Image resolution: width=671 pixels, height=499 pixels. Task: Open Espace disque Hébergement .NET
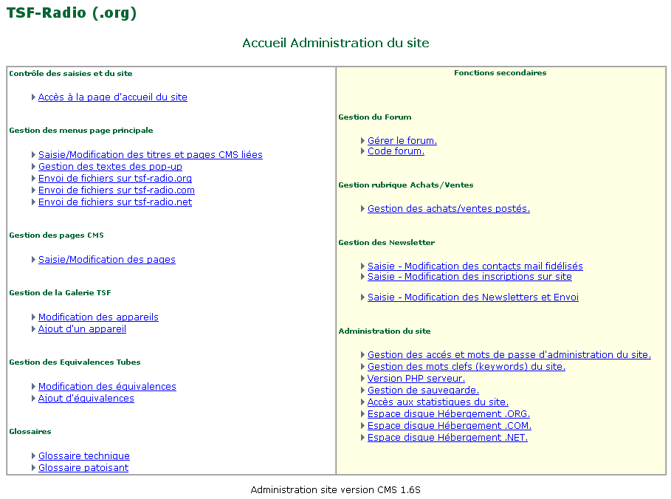[x=447, y=438]
